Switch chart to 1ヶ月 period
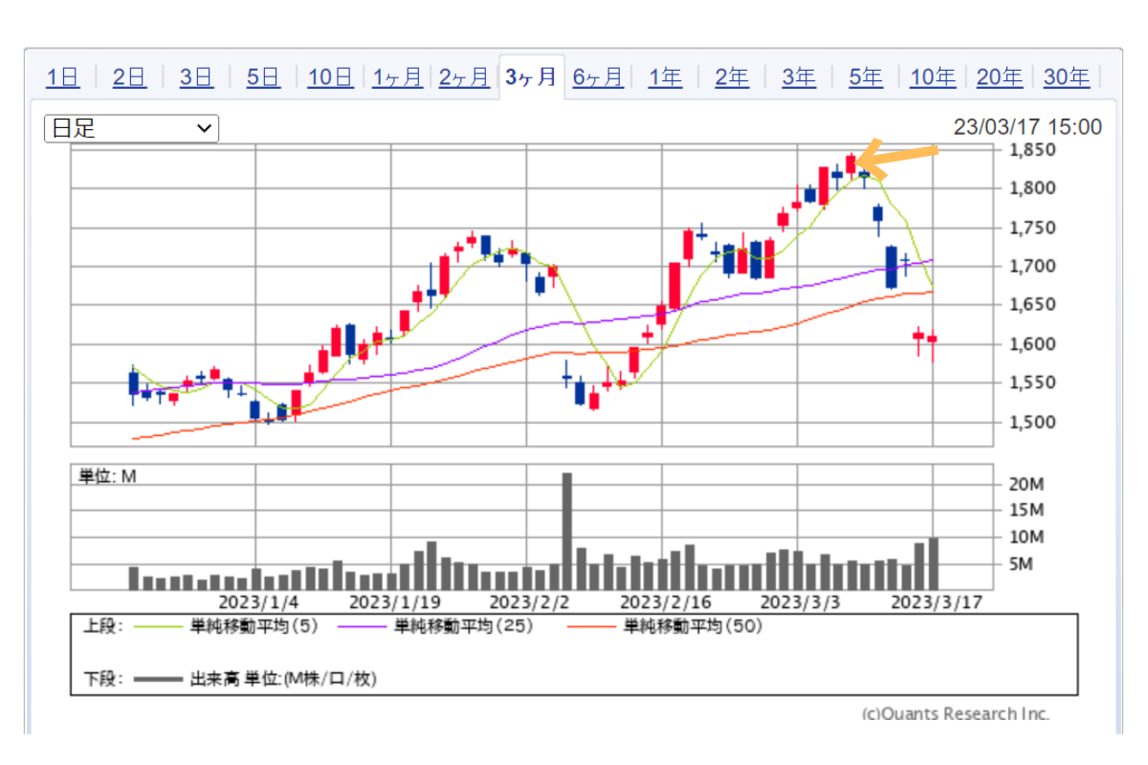 397,77
